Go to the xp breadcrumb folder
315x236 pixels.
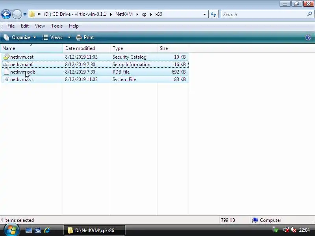(144, 14)
